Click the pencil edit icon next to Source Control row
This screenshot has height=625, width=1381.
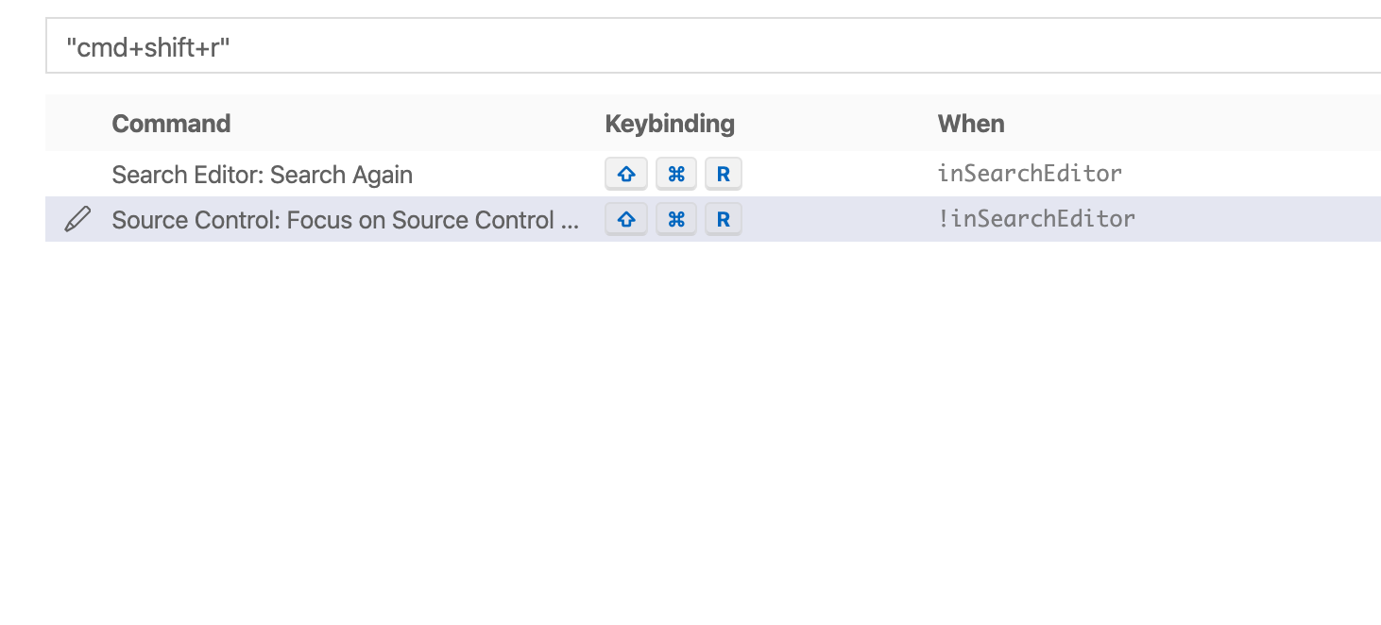(77, 218)
